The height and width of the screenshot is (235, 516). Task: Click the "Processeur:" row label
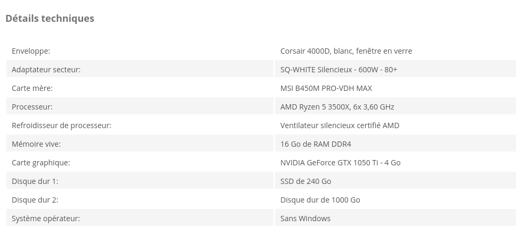click(32, 107)
